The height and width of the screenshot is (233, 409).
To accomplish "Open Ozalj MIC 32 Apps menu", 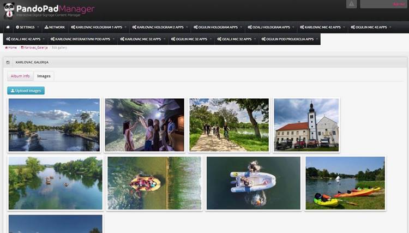I will pos(236,39).
